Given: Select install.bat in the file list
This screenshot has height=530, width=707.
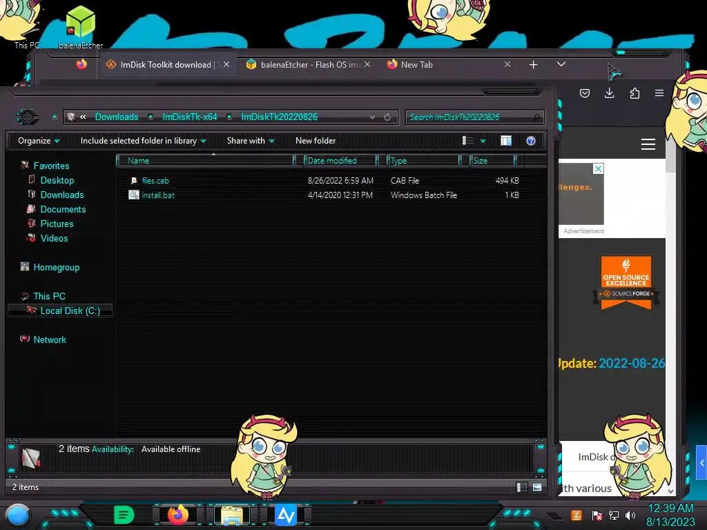Looking at the screenshot, I should [158, 195].
